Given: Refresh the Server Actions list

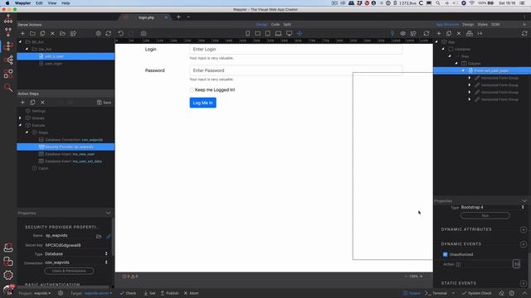Looking at the screenshot, I should click(109, 33).
